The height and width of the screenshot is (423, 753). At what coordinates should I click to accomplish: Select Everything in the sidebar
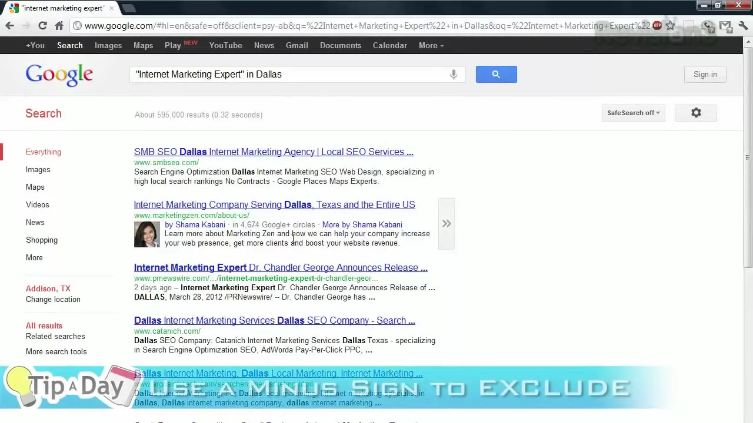pos(44,152)
